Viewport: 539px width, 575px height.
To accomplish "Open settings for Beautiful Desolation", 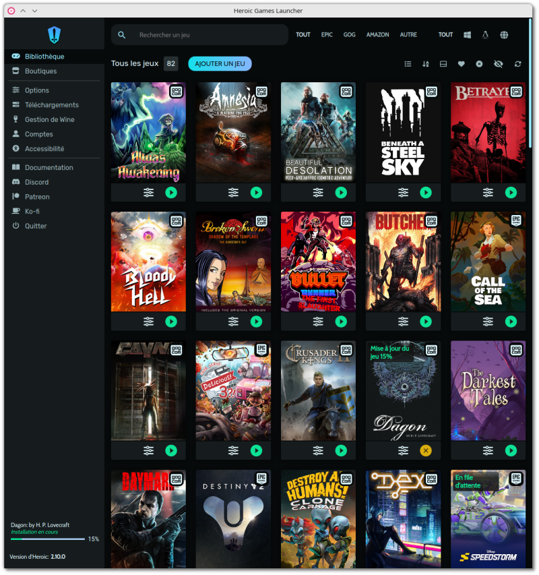I will point(318,193).
